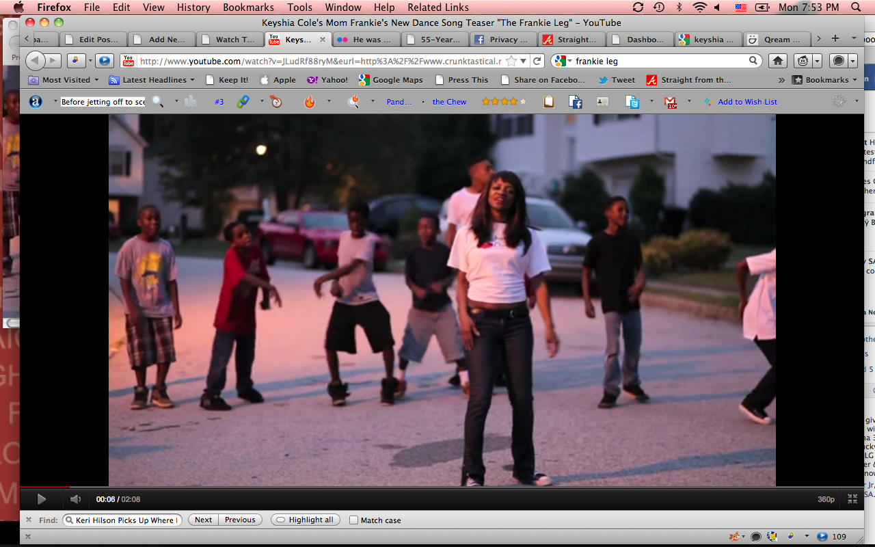
Task: Click the Facebook icon in Alexa toolbar
Action: pos(576,102)
